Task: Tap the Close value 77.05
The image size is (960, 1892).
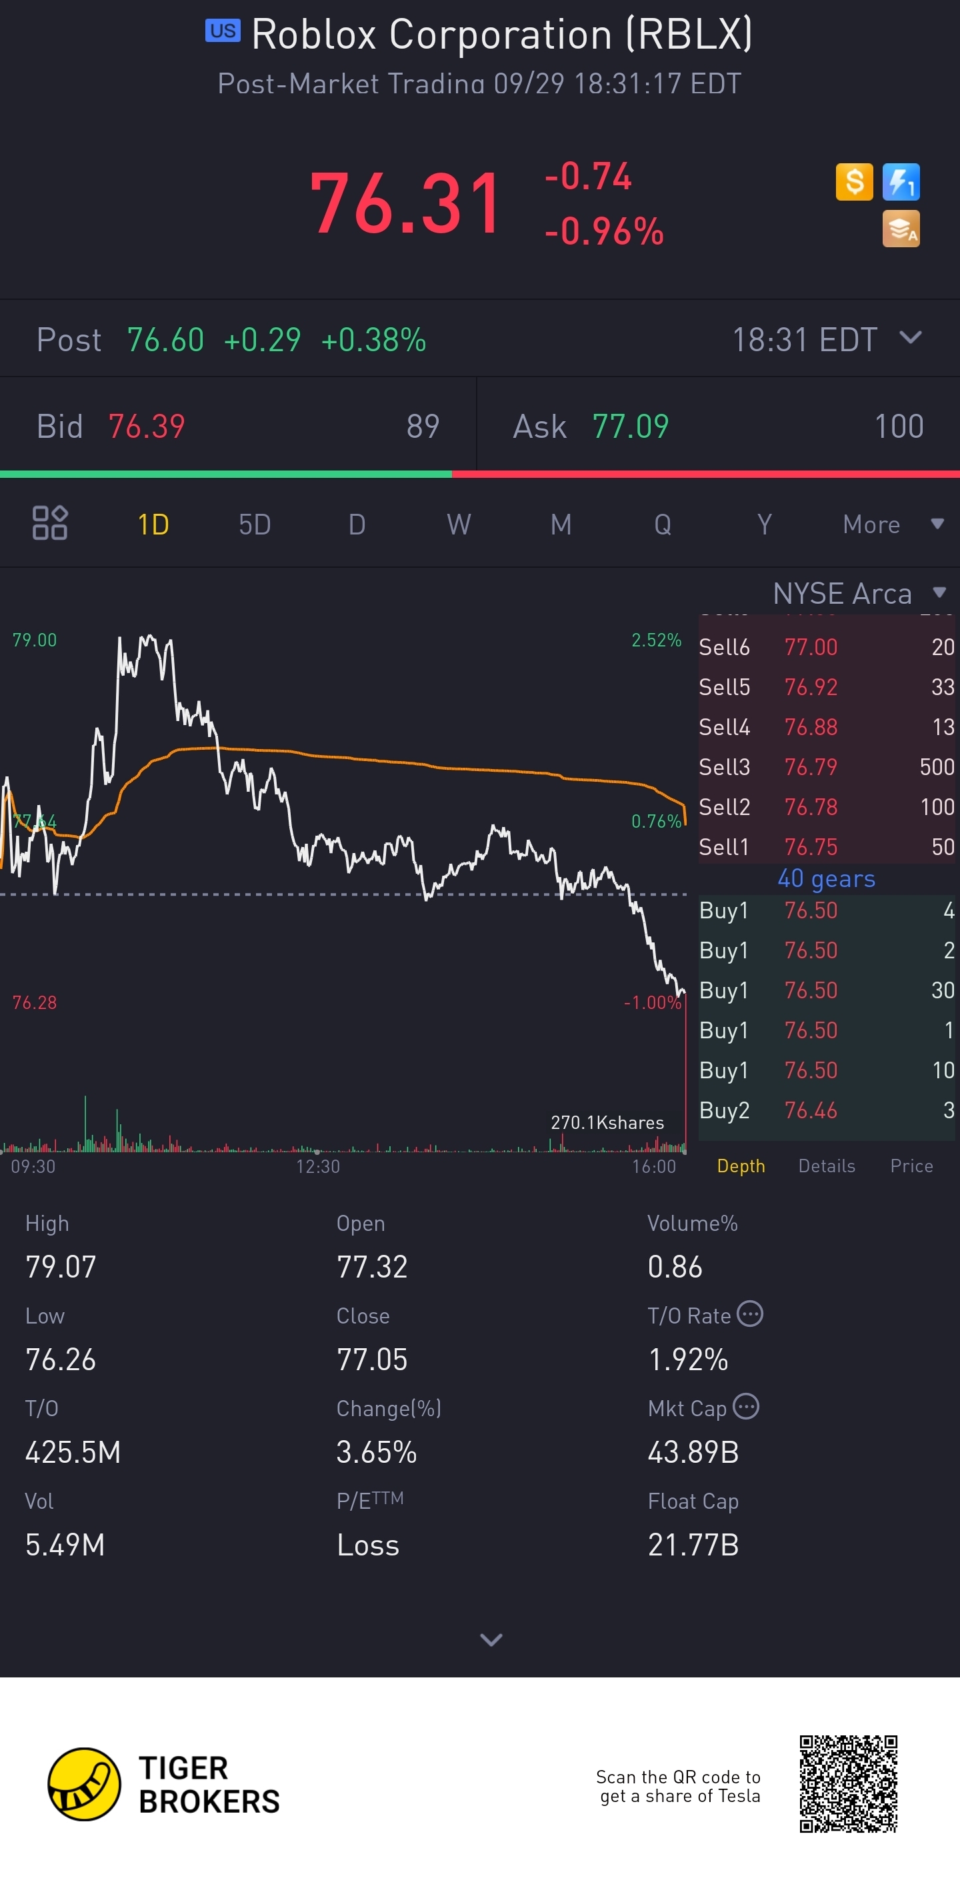Action: point(371,1360)
